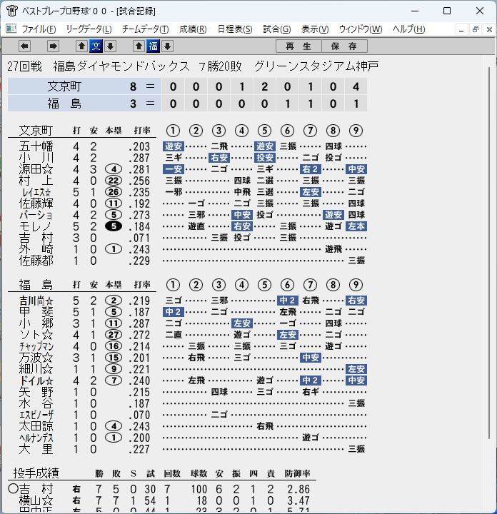
Task: Select the blue 文 team icon
Action: click(x=96, y=46)
